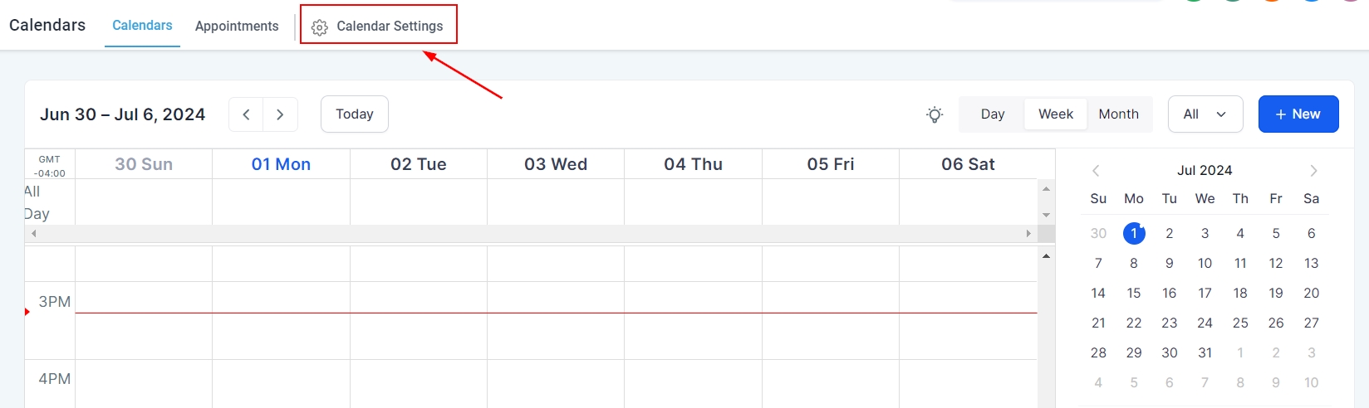Switch calendar to Month view
The image size is (1369, 408).
point(1118,114)
